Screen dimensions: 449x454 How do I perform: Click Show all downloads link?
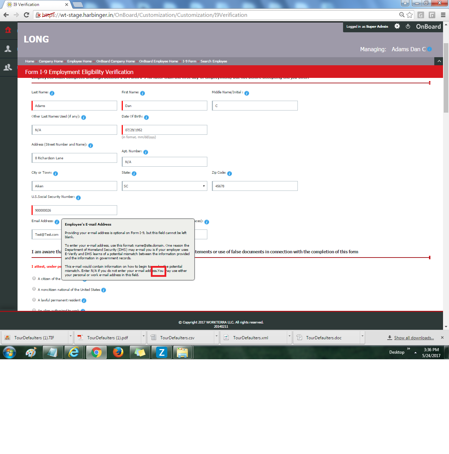tap(414, 338)
